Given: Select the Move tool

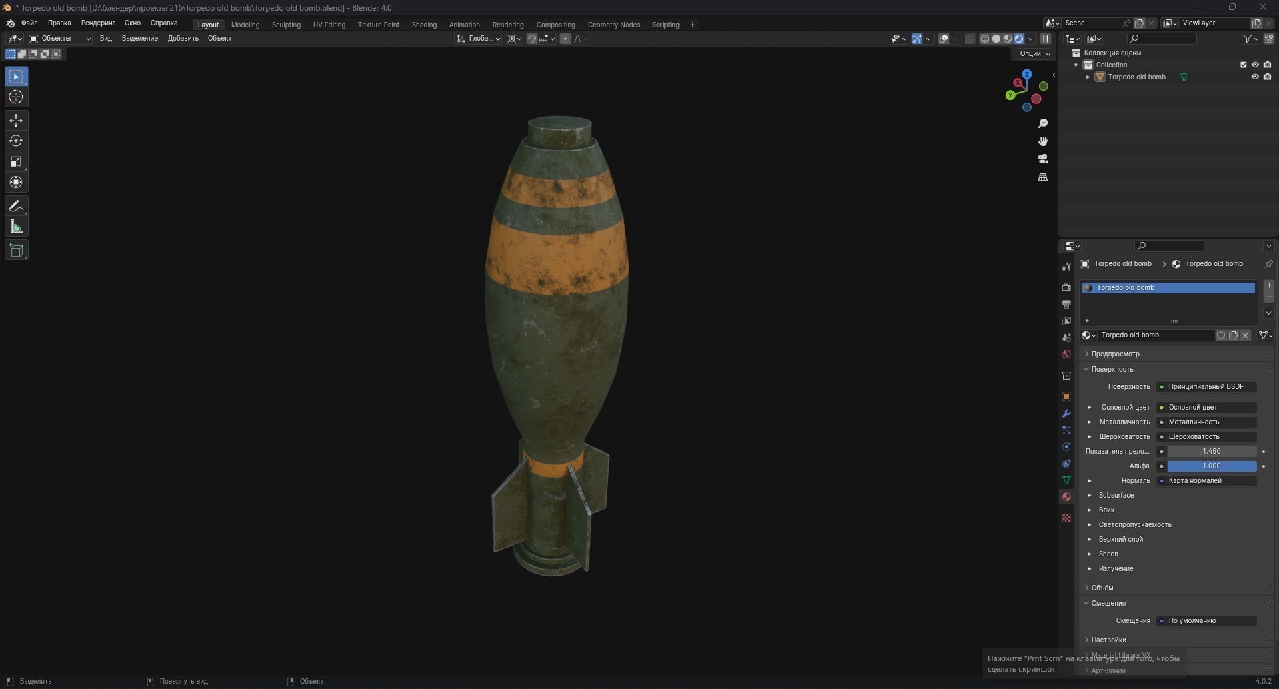Looking at the screenshot, I should [16, 121].
